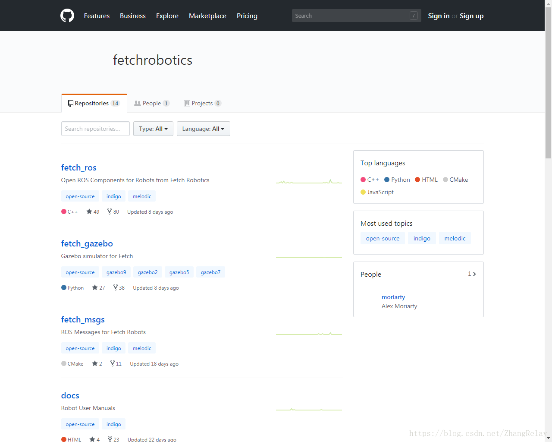
Task: Select the open-source tag under fetch_gazebo
Action: tap(80, 272)
